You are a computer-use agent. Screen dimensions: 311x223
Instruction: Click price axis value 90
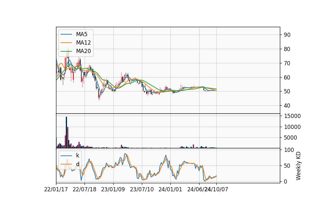[x=287, y=35]
